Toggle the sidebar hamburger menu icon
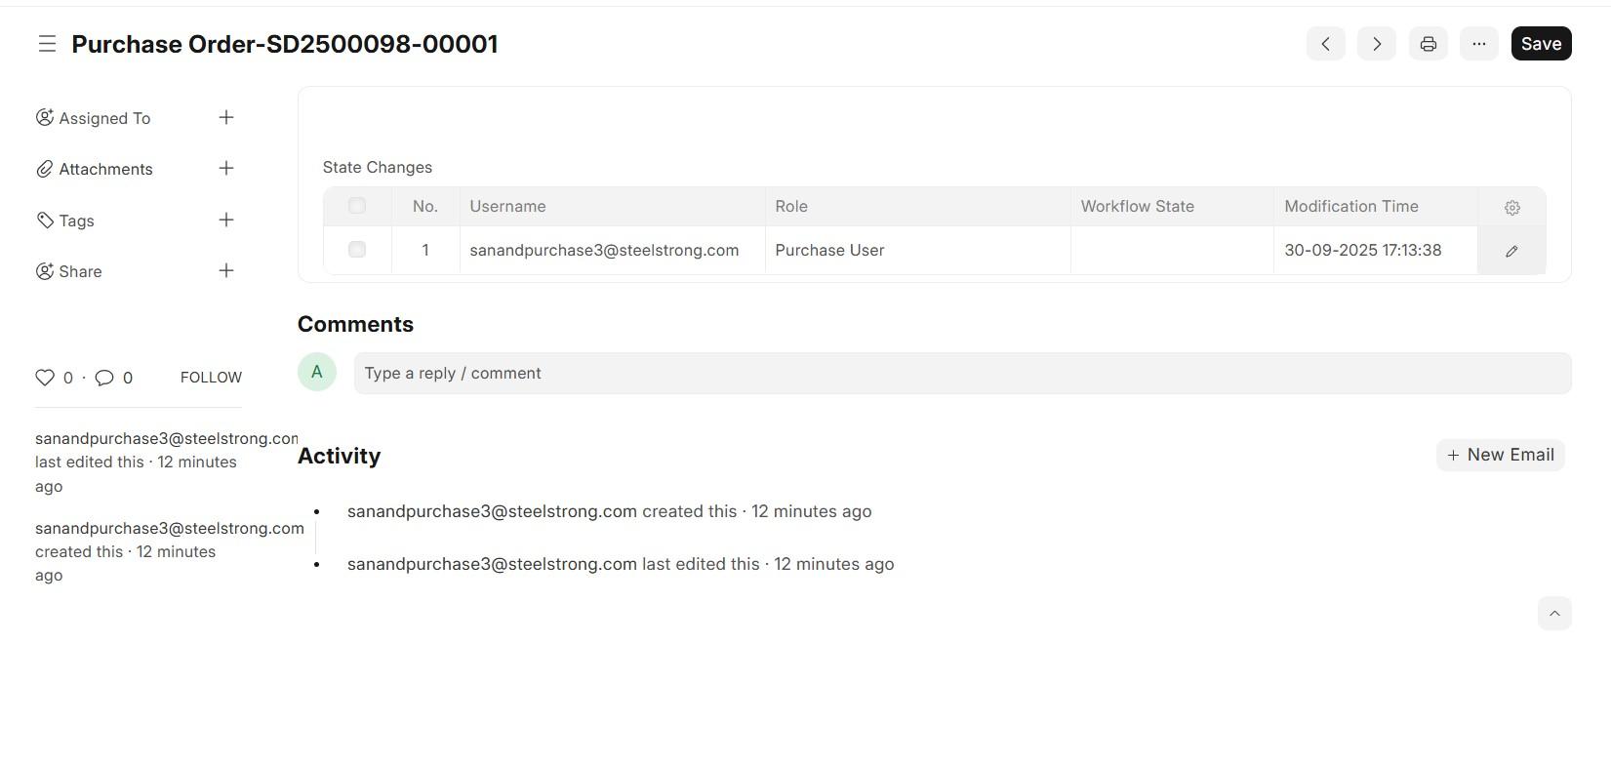 point(47,44)
